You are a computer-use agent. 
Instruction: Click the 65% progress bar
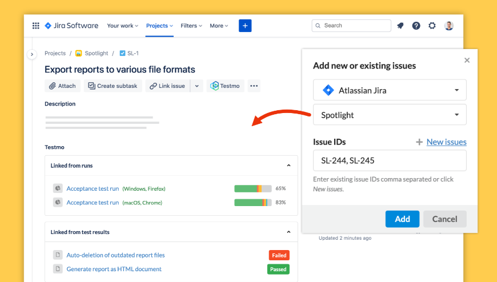[x=253, y=188]
